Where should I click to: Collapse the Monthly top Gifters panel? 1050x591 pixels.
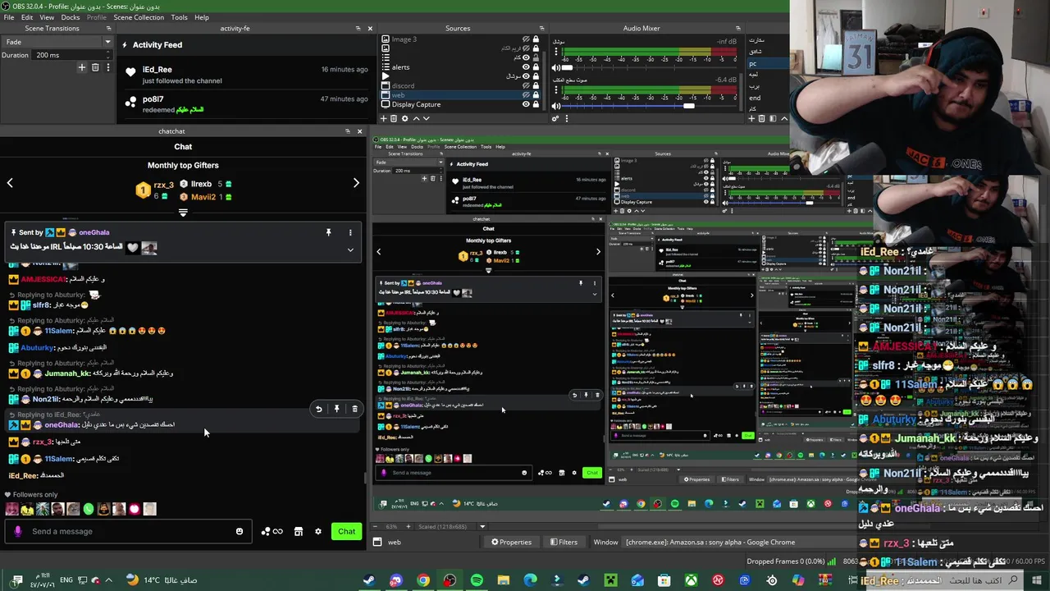click(x=183, y=213)
